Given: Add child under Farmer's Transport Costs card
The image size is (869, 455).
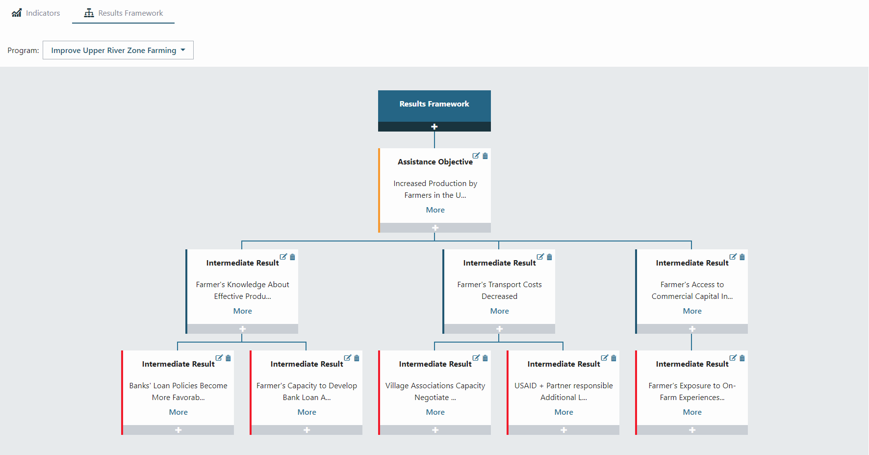Looking at the screenshot, I should point(499,329).
